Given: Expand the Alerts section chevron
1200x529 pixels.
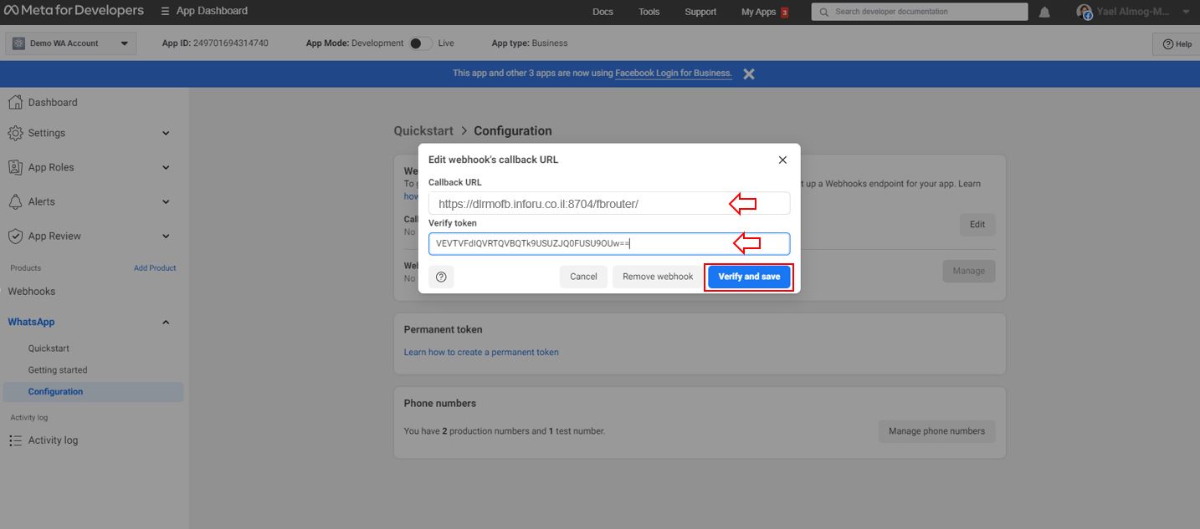Looking at the screenshot, I should tap(166, 201).
